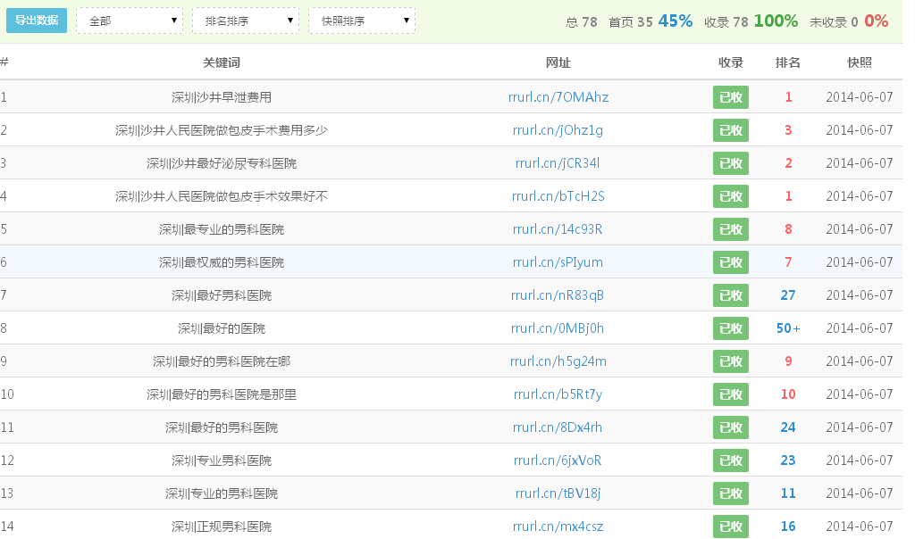Open the 排名排序 sorting dropdown
915x539 pixels.
(244, 19)
